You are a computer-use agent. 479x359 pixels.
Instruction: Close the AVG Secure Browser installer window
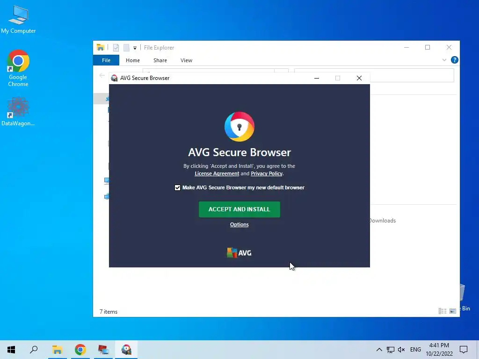click(x=359, y=78)
